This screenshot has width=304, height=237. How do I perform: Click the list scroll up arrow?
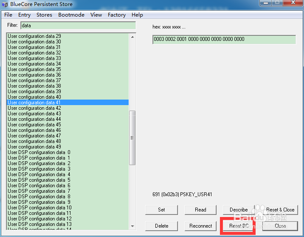[132, 37]
